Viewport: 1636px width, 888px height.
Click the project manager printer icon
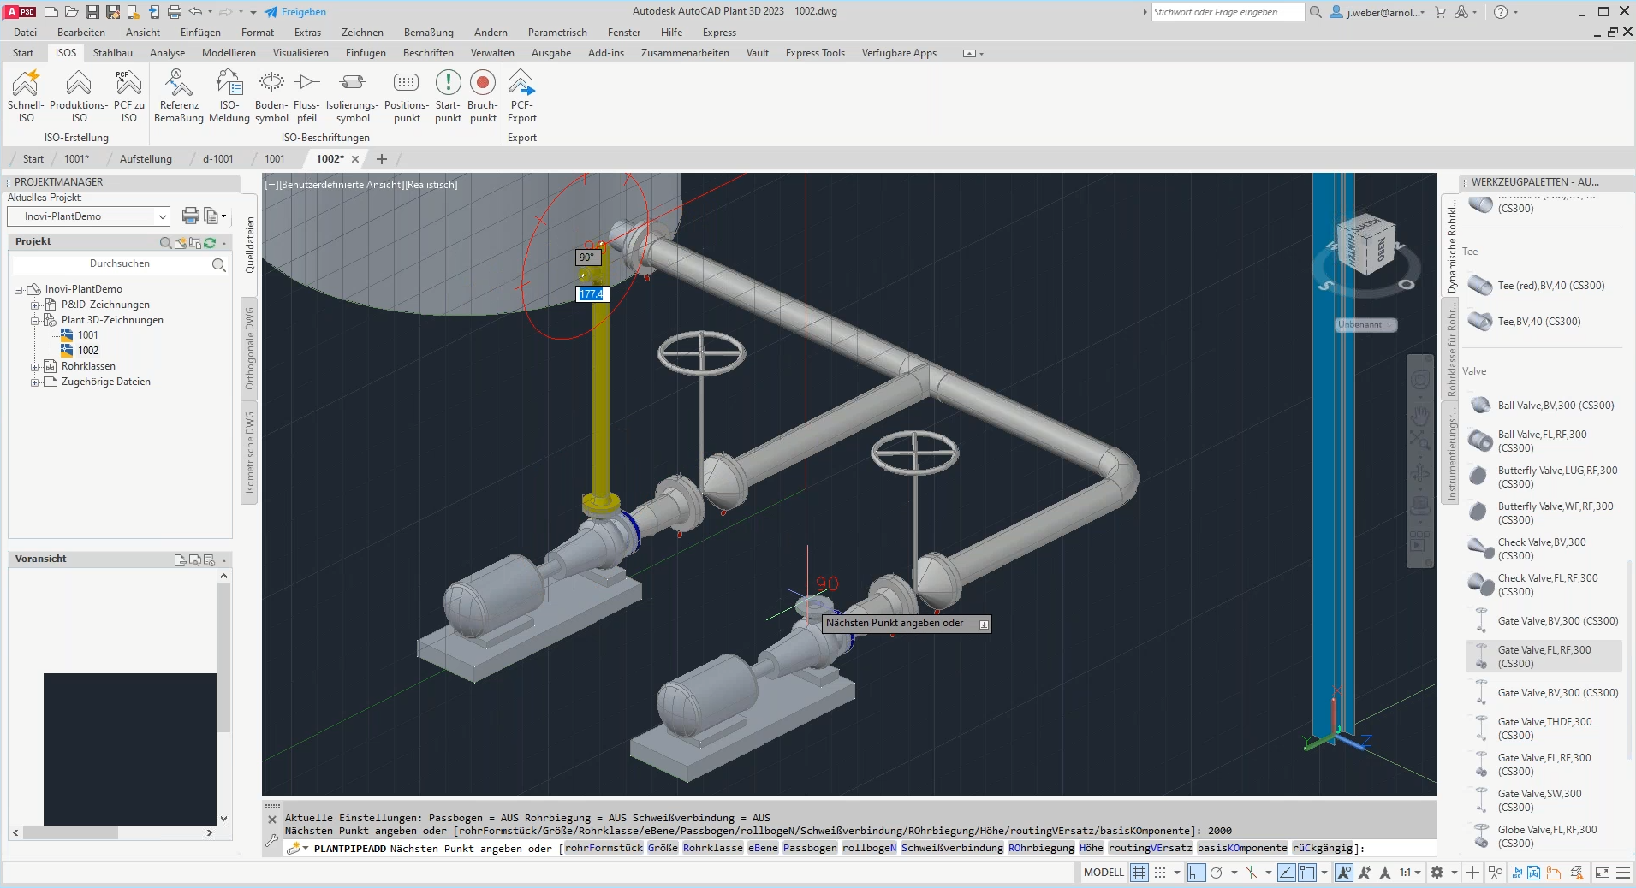[190, 216]
